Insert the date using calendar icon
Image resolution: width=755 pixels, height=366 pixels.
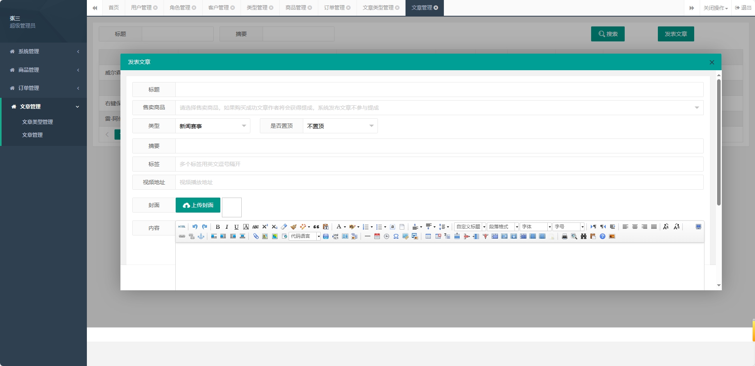(x=377, y=236)
